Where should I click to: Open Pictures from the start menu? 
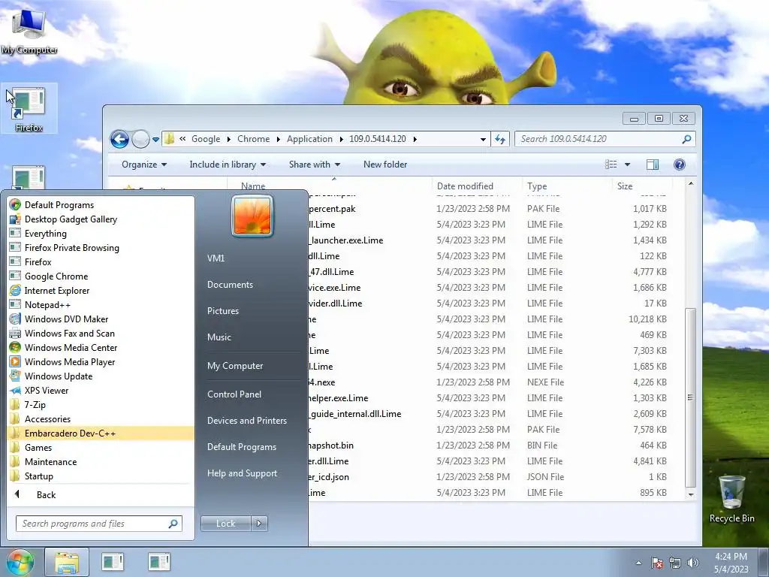tap(222, 310)
